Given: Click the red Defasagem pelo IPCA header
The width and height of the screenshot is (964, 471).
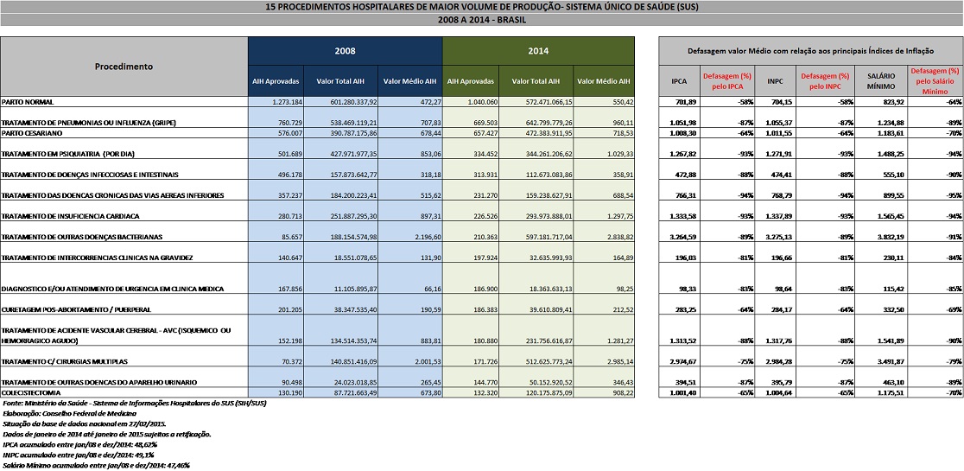Looking at the screenshot, I should click(726, 81).
